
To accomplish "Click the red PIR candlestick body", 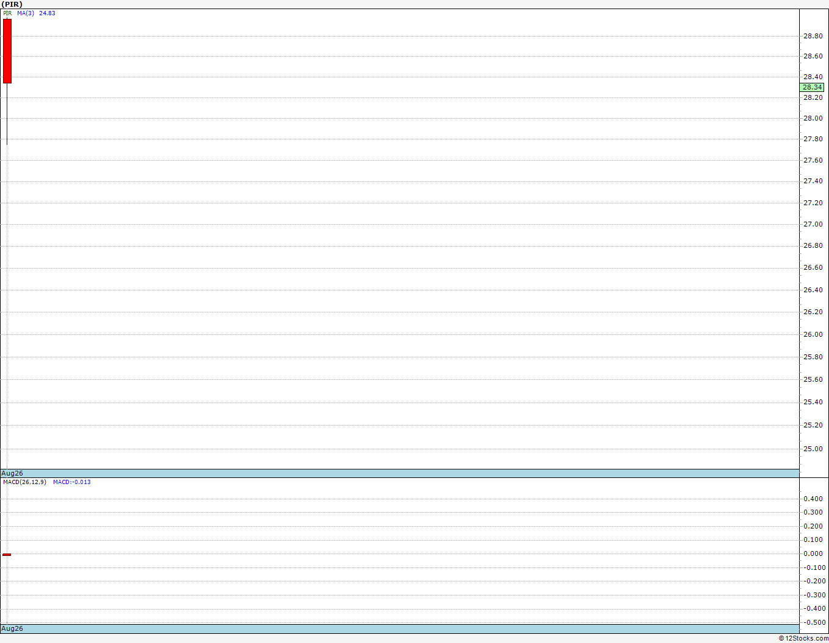I will 7,51.
